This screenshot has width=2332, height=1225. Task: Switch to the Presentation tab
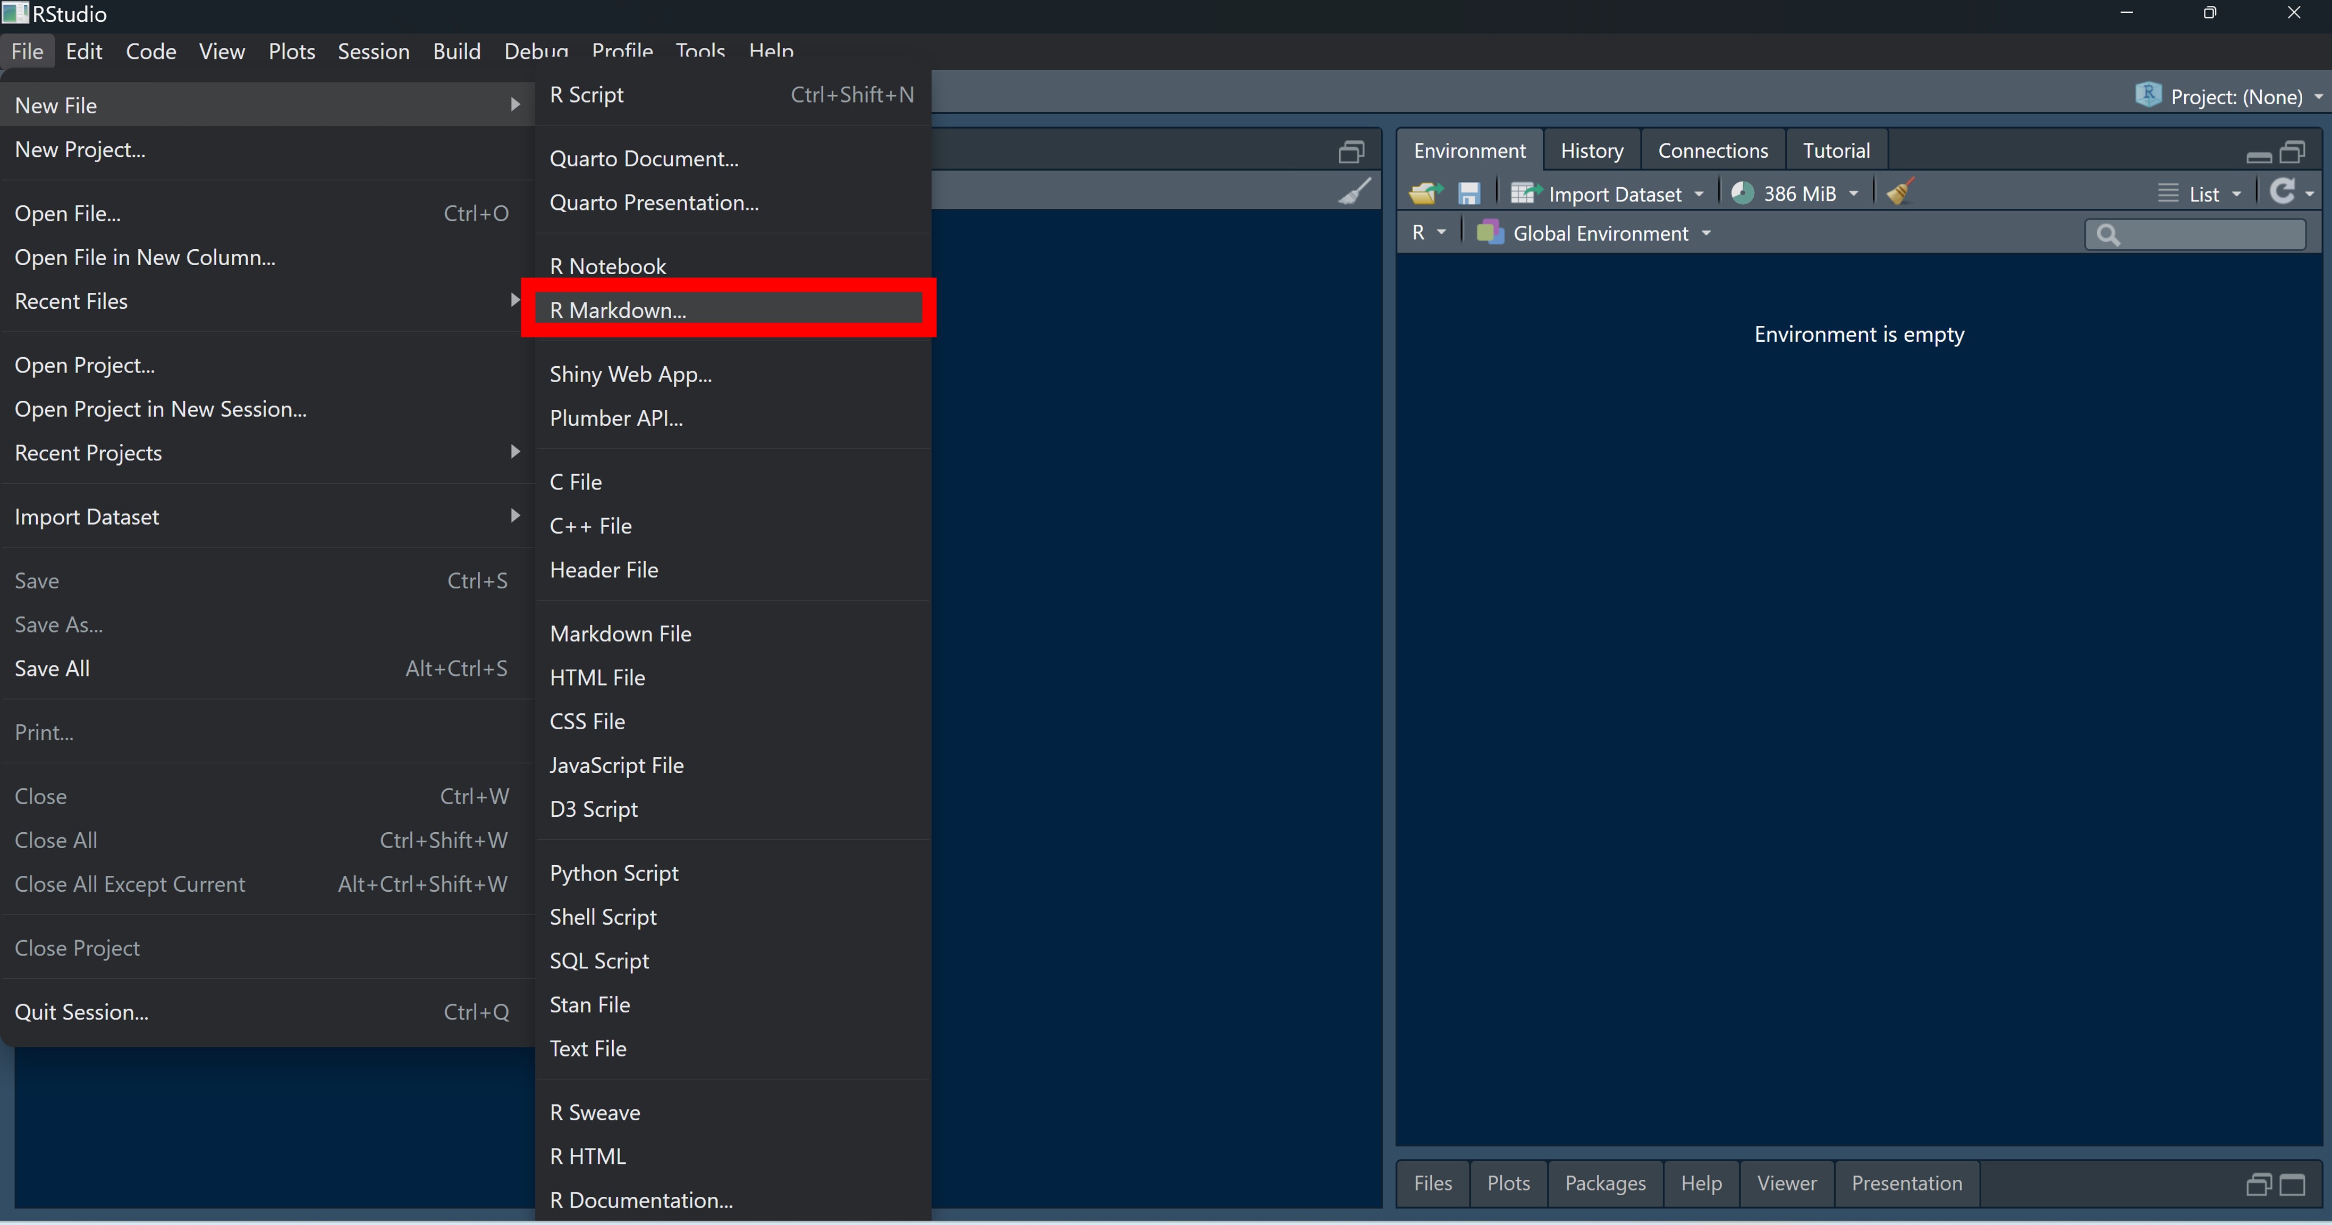pos(1906,1184)
